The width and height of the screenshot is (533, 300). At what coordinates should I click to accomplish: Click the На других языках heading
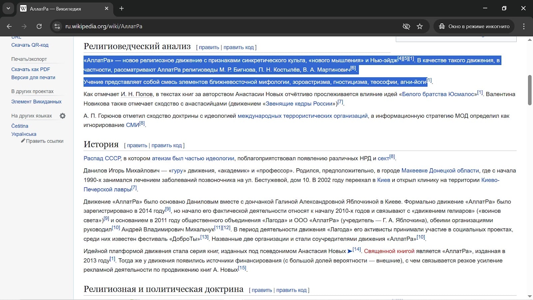tap(32, 116)
